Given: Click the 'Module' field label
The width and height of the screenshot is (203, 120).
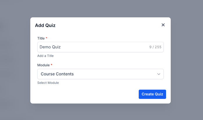Looking at the screenshot, I should (43, 65).
